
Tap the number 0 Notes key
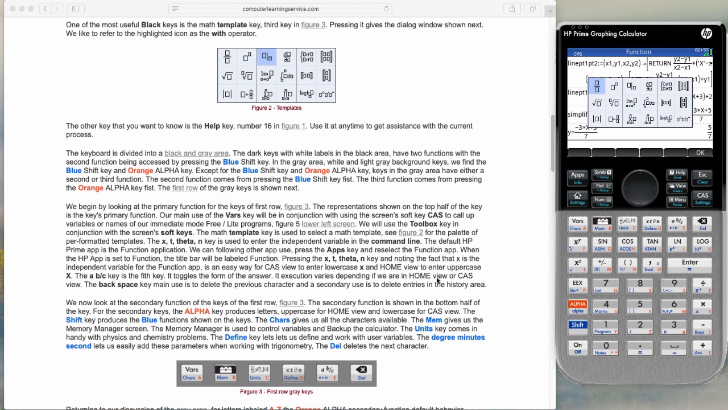point(606,348)
